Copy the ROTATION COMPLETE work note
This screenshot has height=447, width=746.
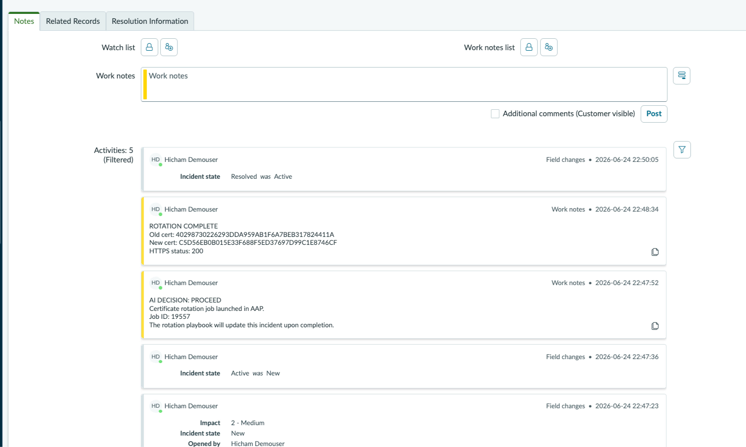click(655, 252)
